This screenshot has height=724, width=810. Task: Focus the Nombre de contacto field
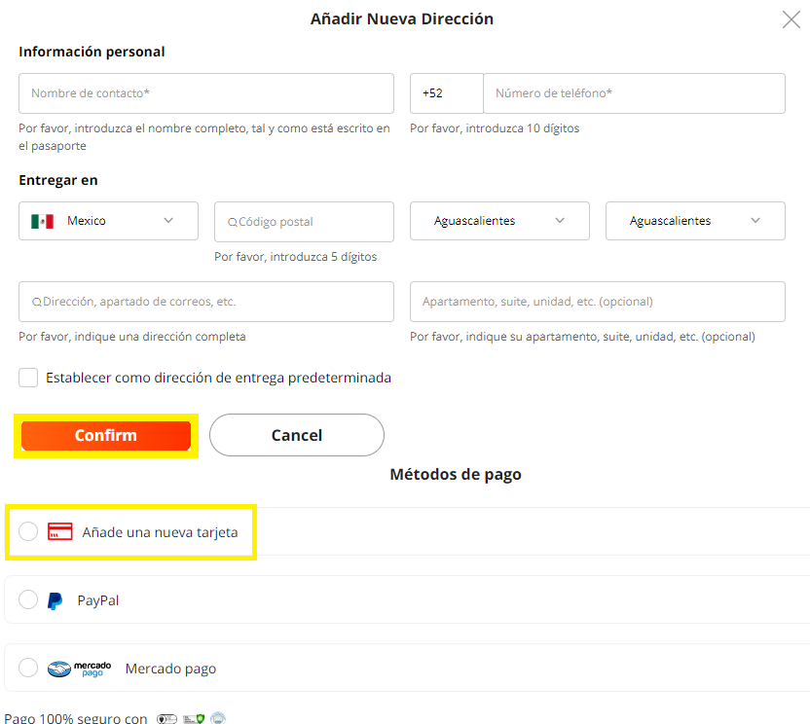pyautogui.click(x=205, y=93)
